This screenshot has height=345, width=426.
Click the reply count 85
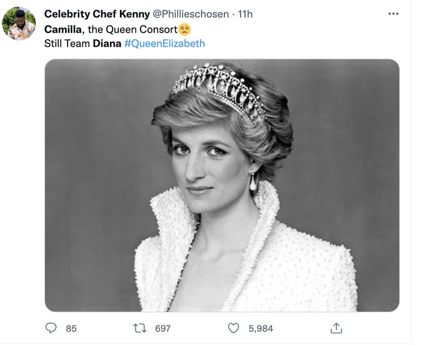point(71,328)
